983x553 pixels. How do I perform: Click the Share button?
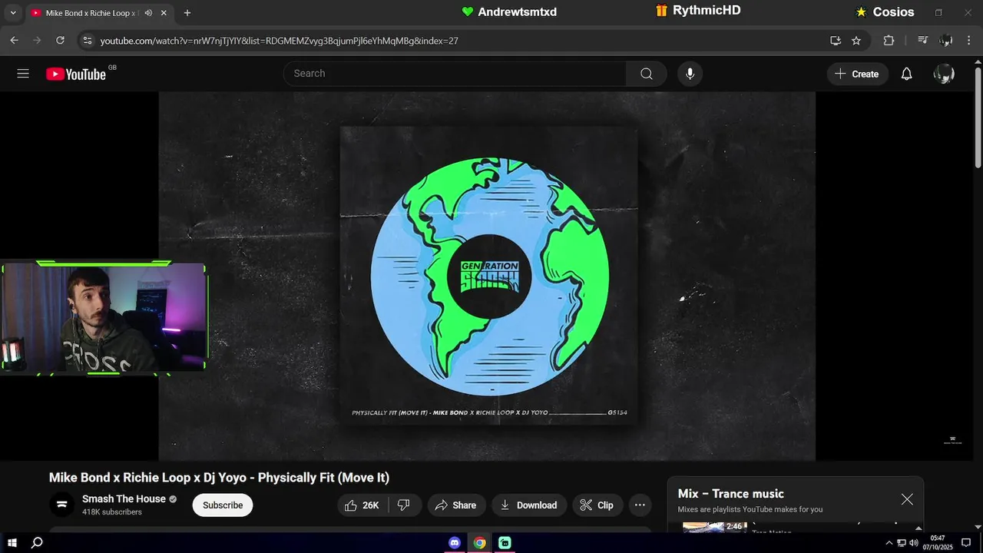point(455,505)
